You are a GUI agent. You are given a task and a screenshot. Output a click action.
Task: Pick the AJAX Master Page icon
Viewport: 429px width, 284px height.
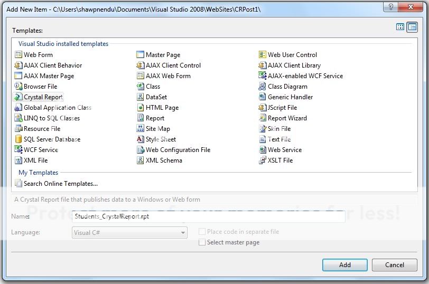[18, 75]
